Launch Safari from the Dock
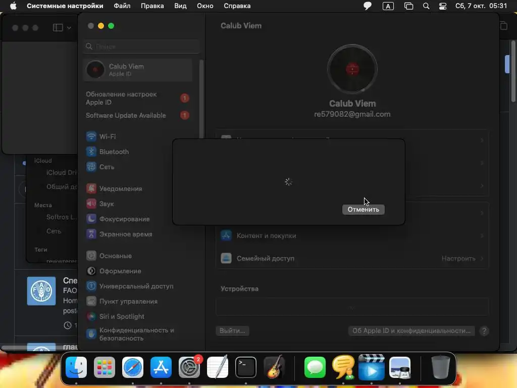The width and height of the screenshot is (517, 388). pyautogui.click(x=133, y=367)
